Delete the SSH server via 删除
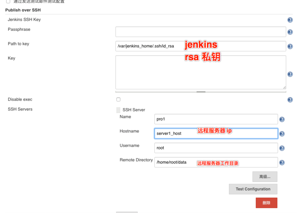Screen dimensions: 297x213 [x=267, y=203]
